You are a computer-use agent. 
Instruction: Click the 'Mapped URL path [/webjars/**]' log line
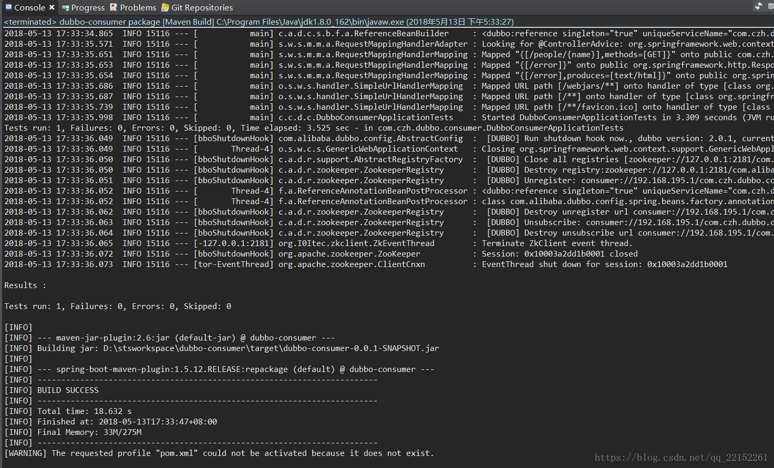[x=389, y=86]
